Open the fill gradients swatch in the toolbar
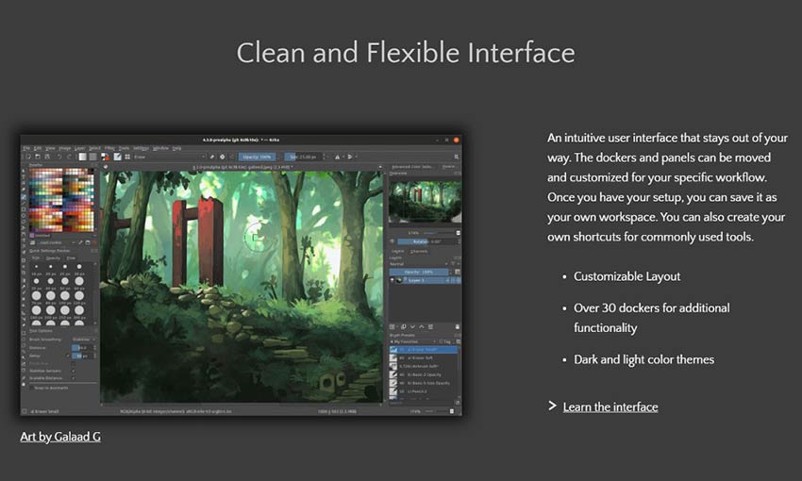This screenshot has width=802, height=481. (82, 157)
